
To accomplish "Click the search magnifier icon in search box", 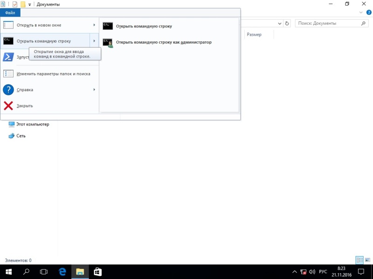I will click(x=363, y=23).
